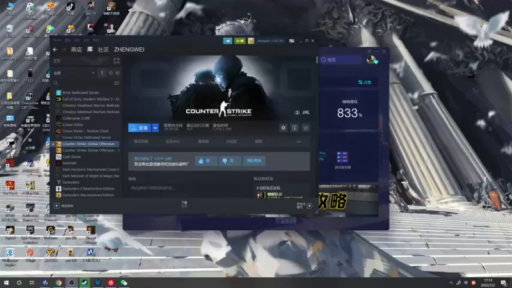This screenshot has height=288, width=512.
Task: Open the 下载 downloads manager
Action: pyautogui.click(x=184, y=204)
